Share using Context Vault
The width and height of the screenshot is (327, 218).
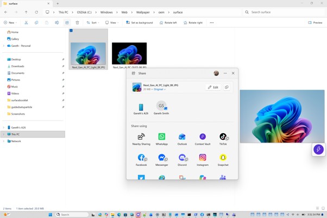click(x=203, y=139)
